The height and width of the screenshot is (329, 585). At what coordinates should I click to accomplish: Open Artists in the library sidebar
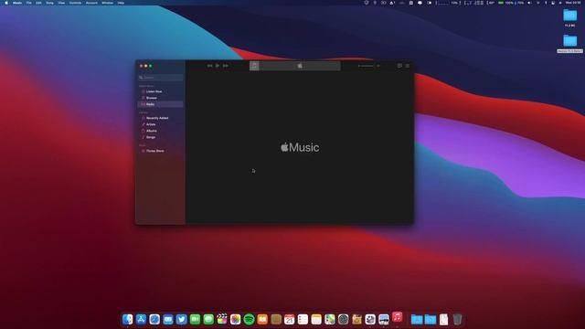161,124
